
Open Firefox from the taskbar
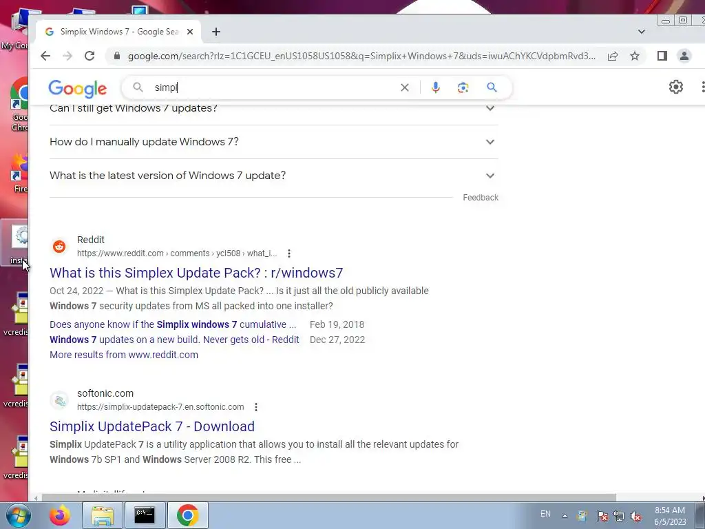[x=61, y=515]
